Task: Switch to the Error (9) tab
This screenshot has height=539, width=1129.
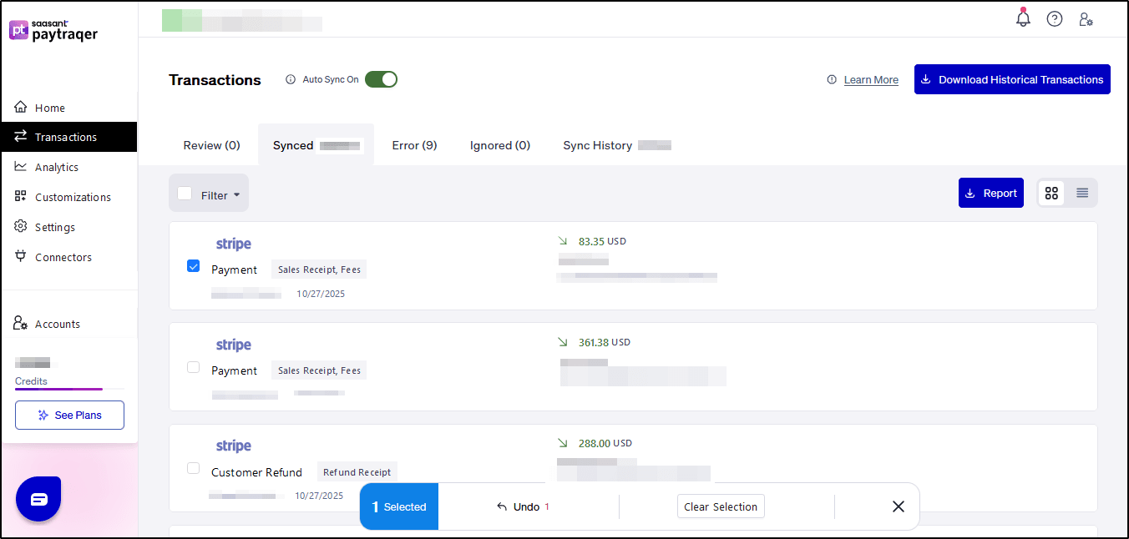Action: pyautogui.click(x=414, y=145)
